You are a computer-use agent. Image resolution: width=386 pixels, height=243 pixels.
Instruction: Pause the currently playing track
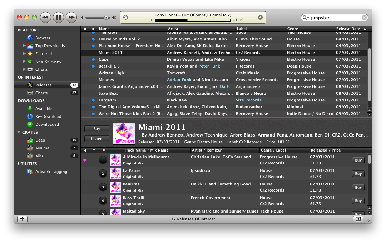pos(58,17)
